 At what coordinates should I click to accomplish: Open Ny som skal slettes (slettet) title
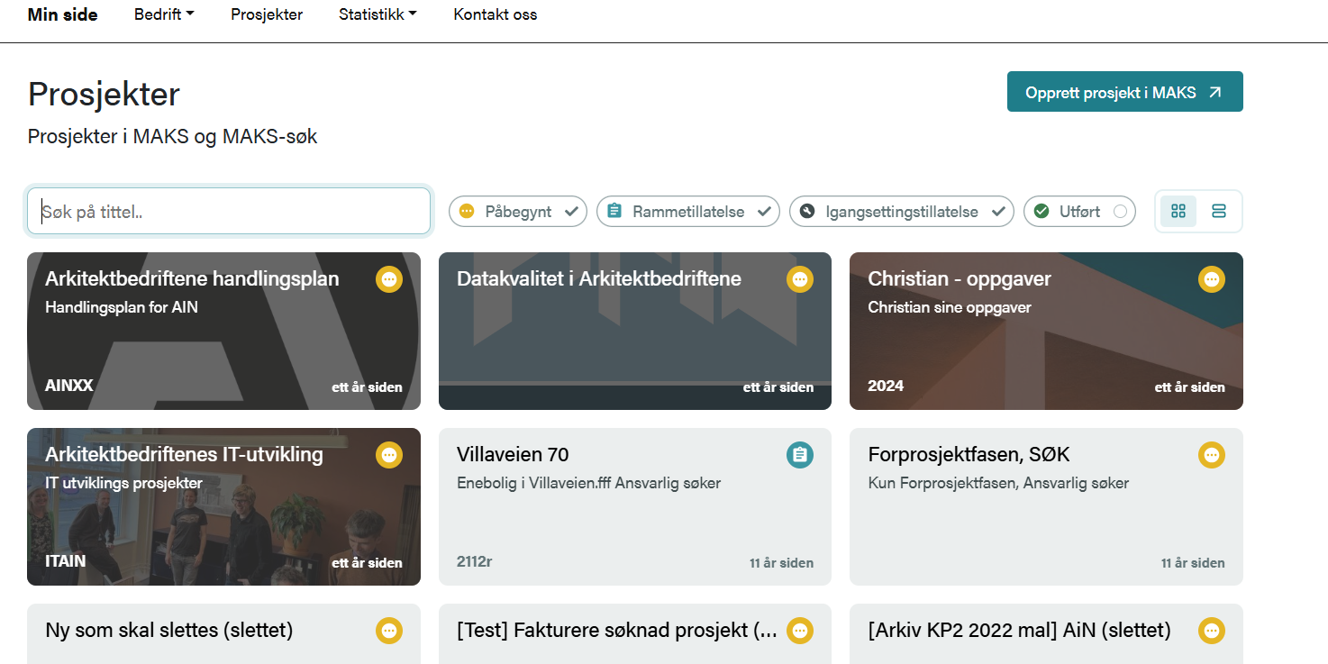point(169,631)
